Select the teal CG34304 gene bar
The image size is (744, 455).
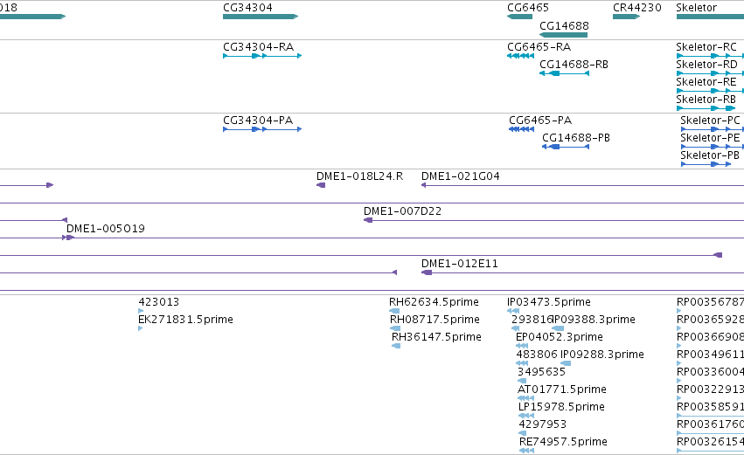click(261, 17)
